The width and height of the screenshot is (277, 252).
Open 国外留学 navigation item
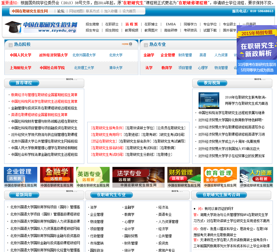tap(229, 30)
